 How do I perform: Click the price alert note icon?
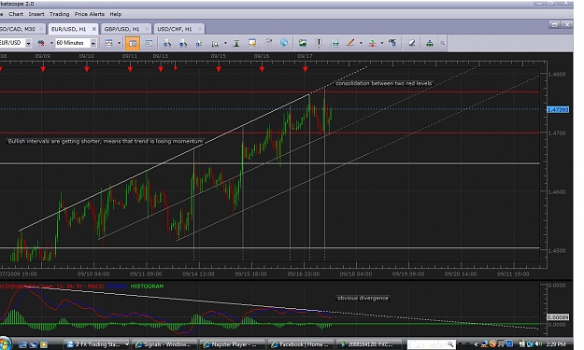(252, 43)
